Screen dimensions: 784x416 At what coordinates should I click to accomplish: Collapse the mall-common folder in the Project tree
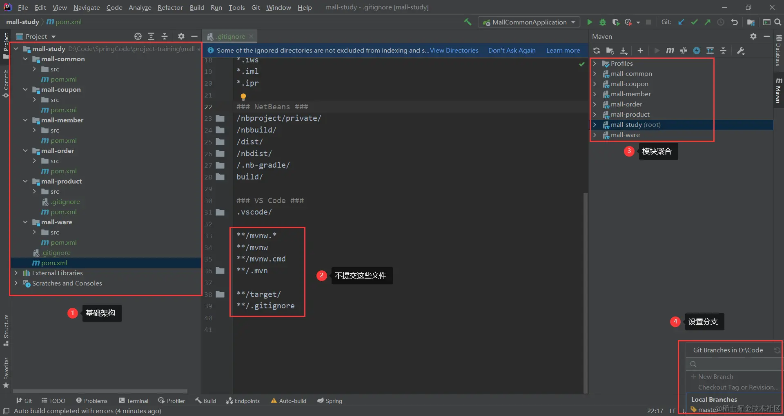pyautogui.click(x=25, y=59)
